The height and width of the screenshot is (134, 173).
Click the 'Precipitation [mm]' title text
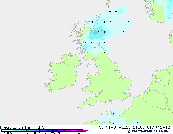(x=18, y=127)
